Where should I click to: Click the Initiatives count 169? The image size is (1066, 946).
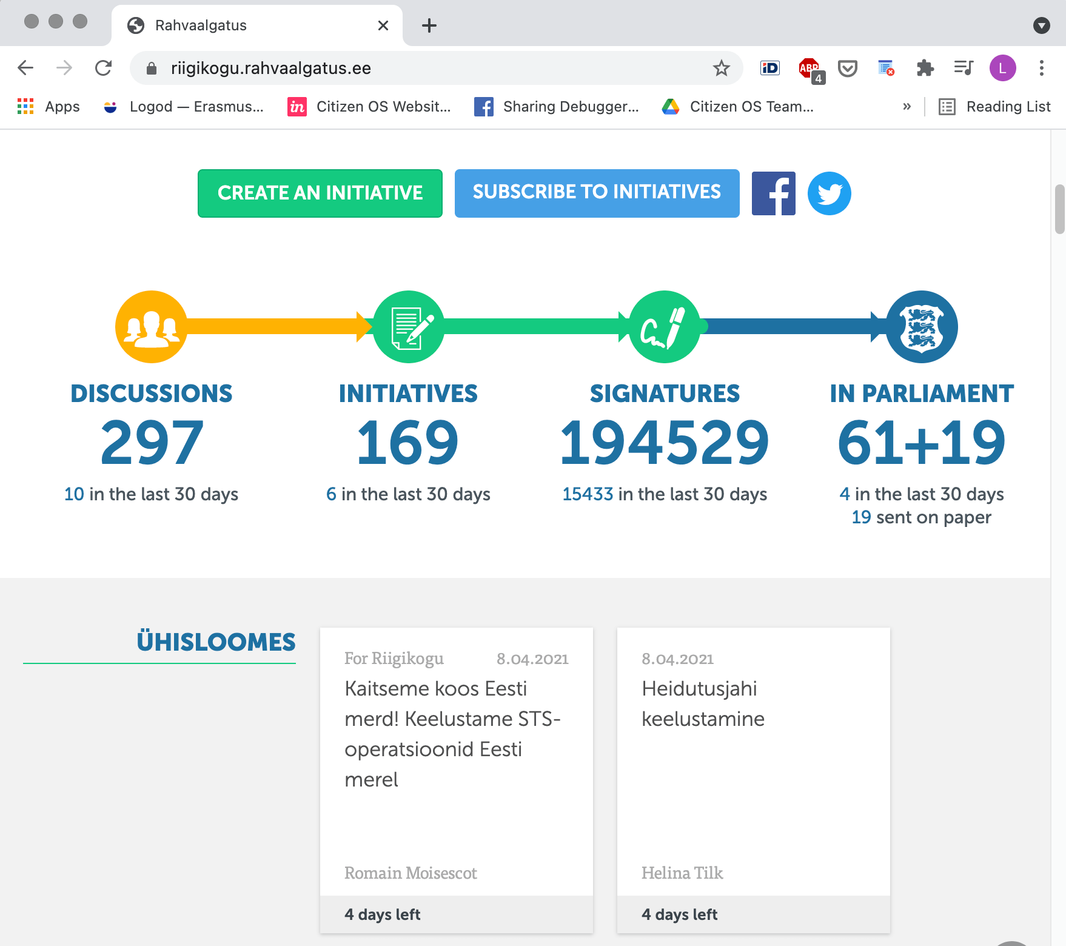pos(408,443)
